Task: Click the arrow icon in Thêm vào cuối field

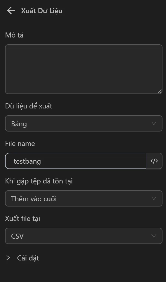Action: (x=154, y=199)
